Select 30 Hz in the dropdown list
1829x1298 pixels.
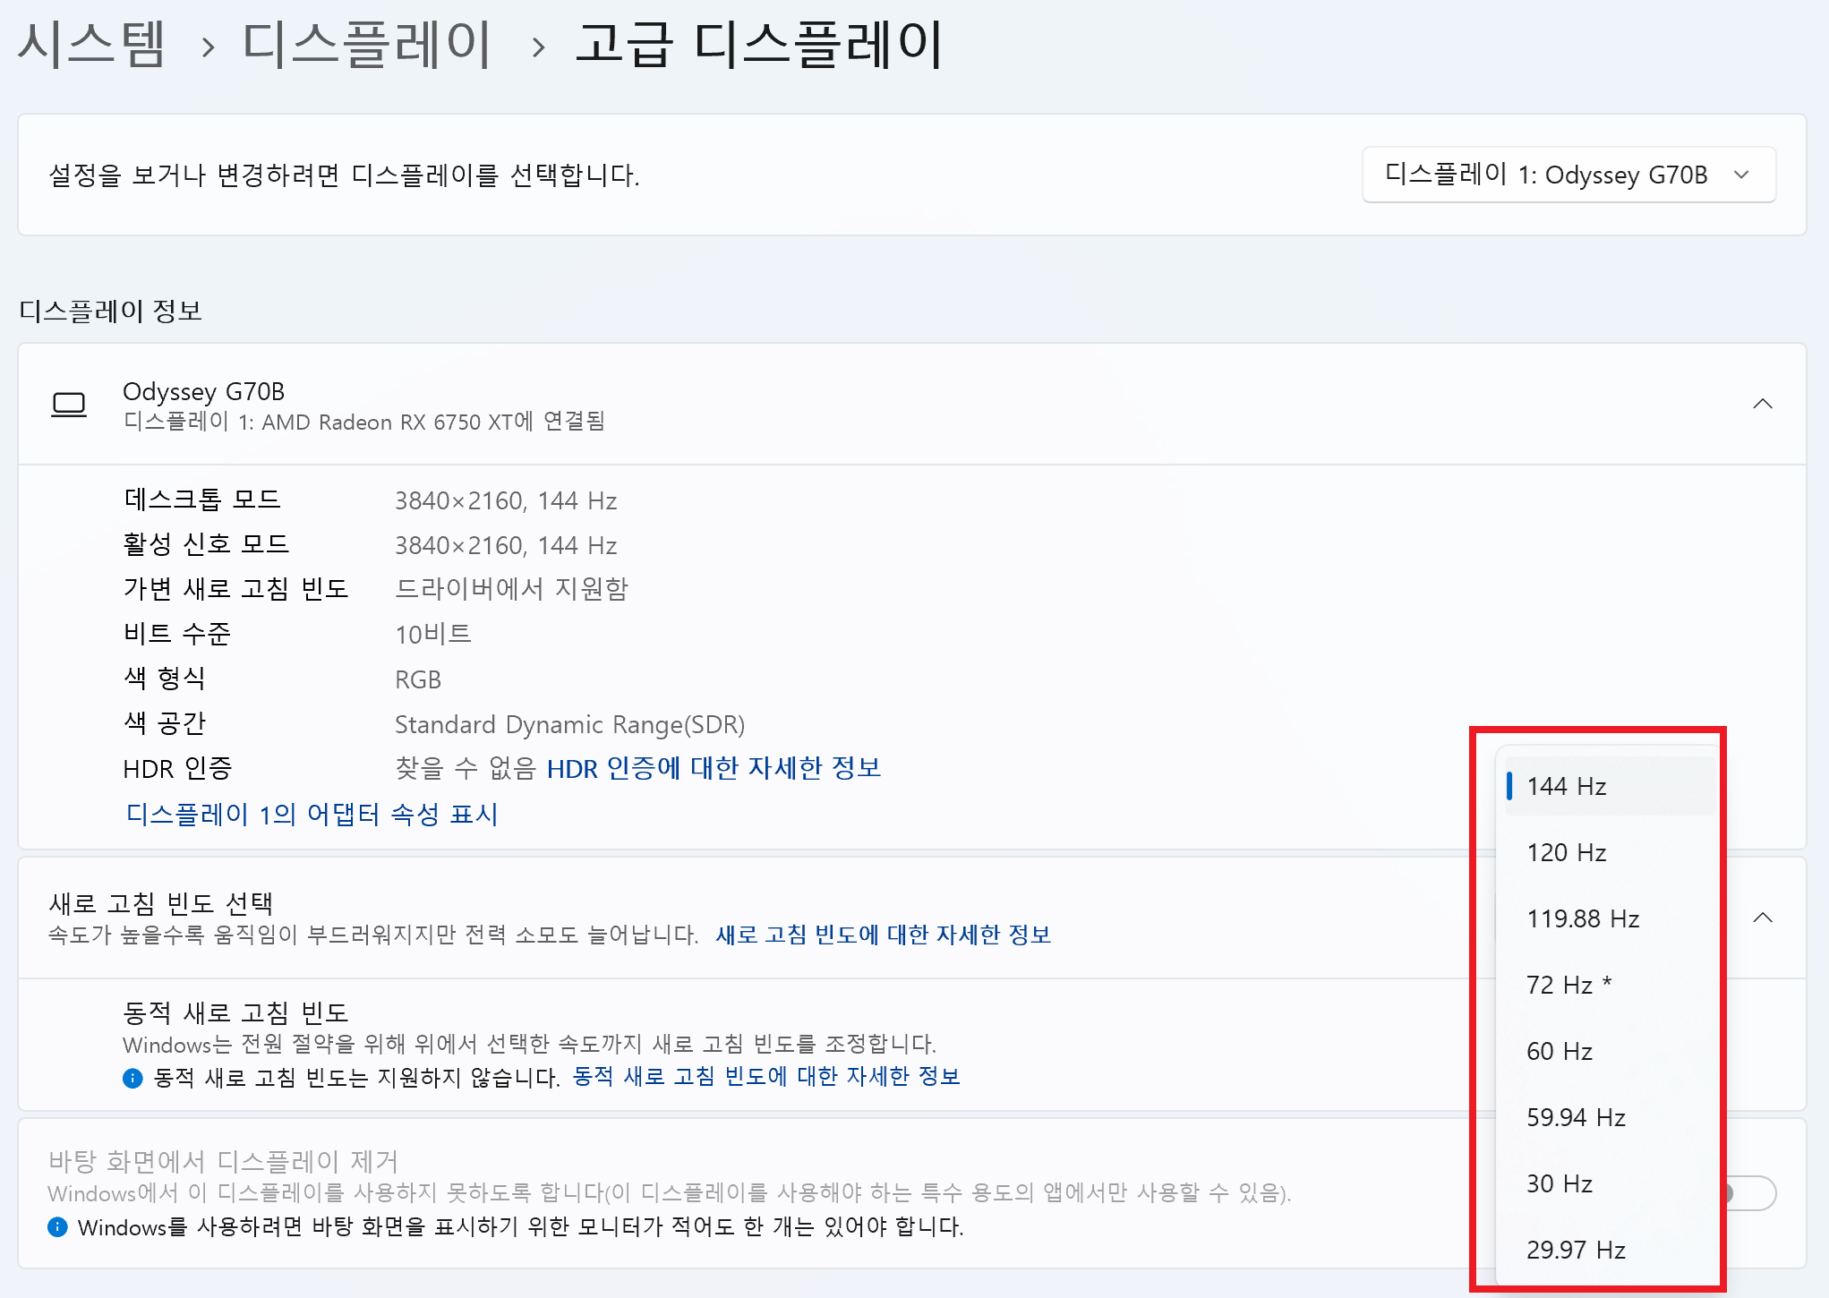click(1610, 1183)
